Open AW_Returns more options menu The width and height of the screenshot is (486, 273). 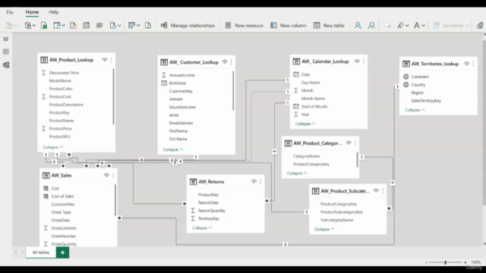pos(260,182)
